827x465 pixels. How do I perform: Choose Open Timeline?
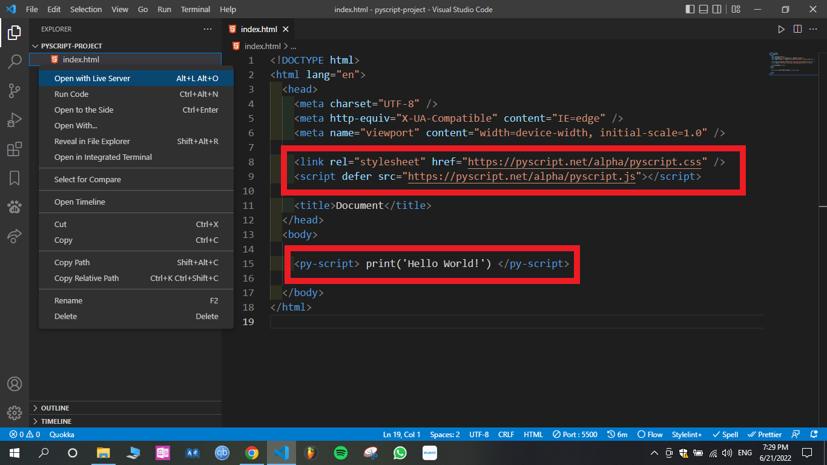click(x=136, y=202)
